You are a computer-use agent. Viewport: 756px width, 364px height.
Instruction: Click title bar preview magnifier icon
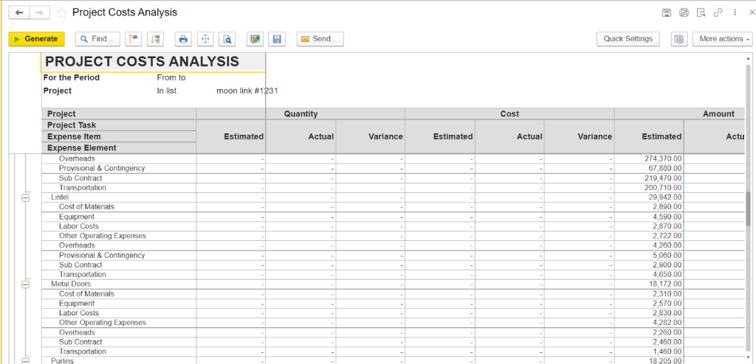tap(701, 13)
